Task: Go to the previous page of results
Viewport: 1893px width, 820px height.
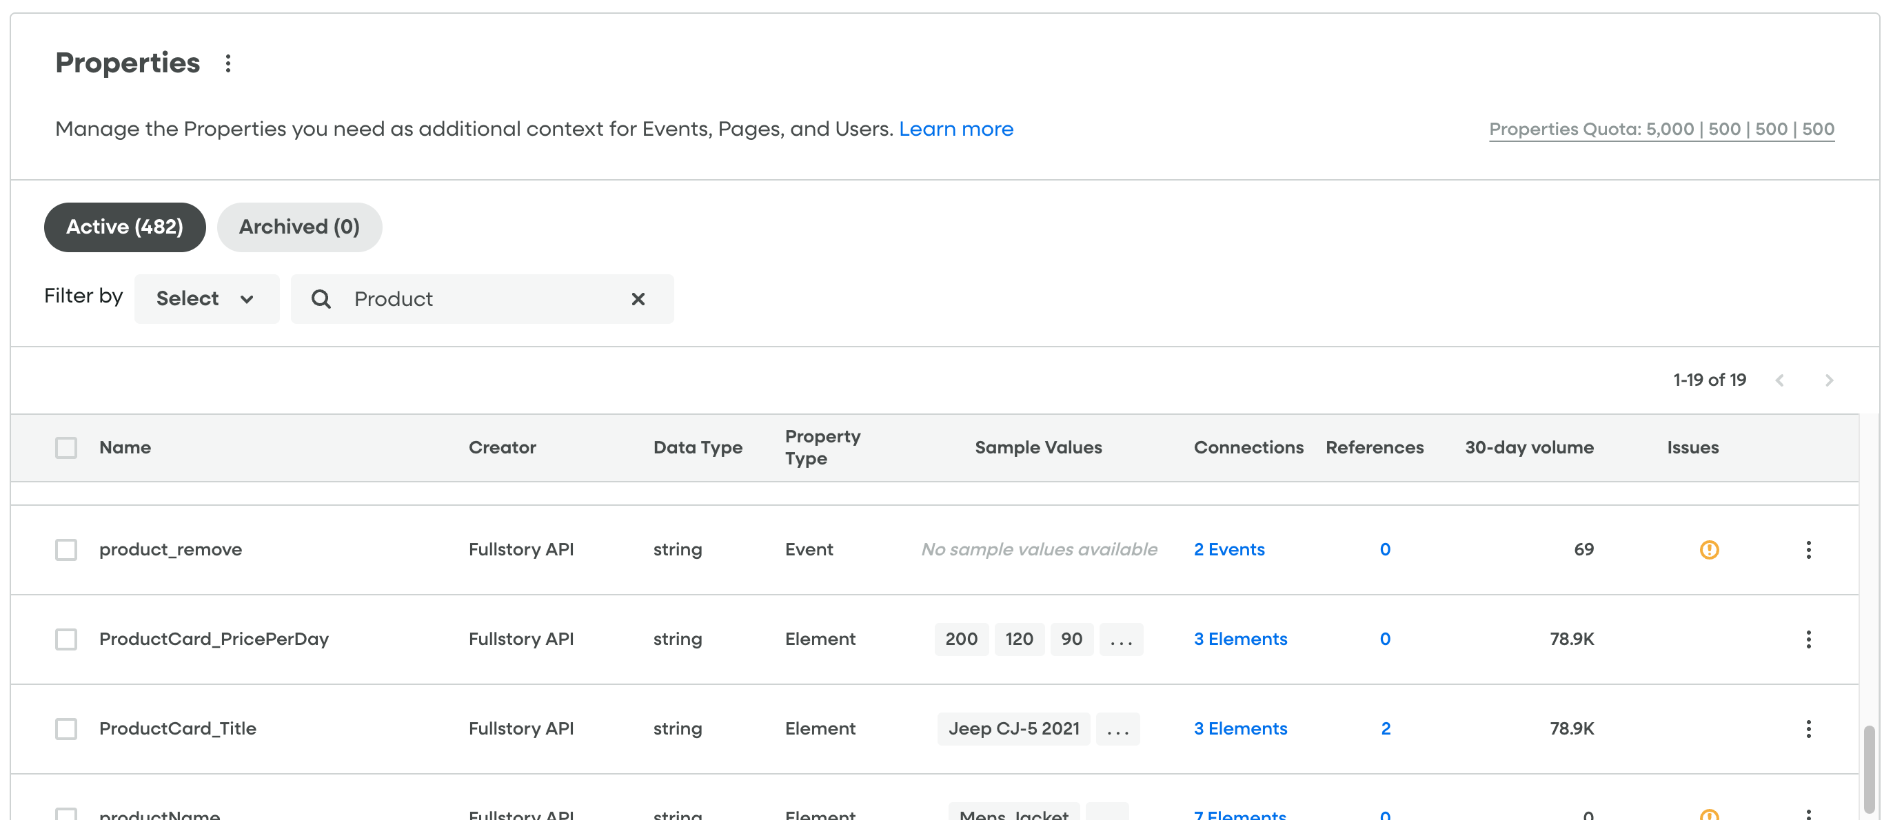Action: pyautogui.click(x=1779, y=380)
